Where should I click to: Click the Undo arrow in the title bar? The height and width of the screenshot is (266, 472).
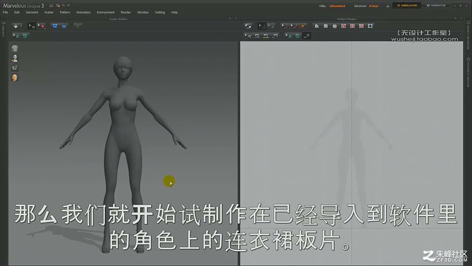[x=63, y=6]
